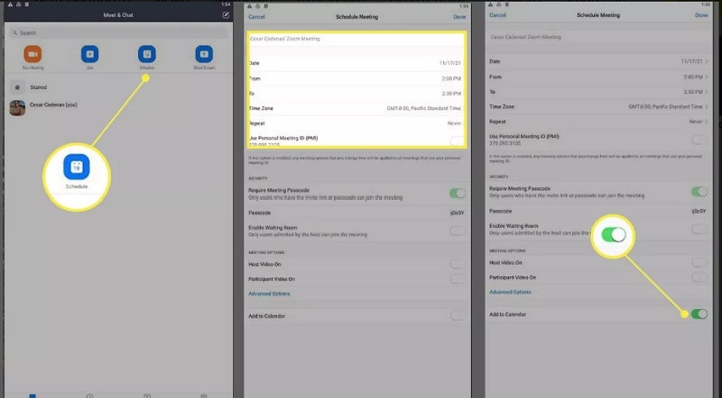Click 'Add to Calendar' label in middle screen

point(266,316)
